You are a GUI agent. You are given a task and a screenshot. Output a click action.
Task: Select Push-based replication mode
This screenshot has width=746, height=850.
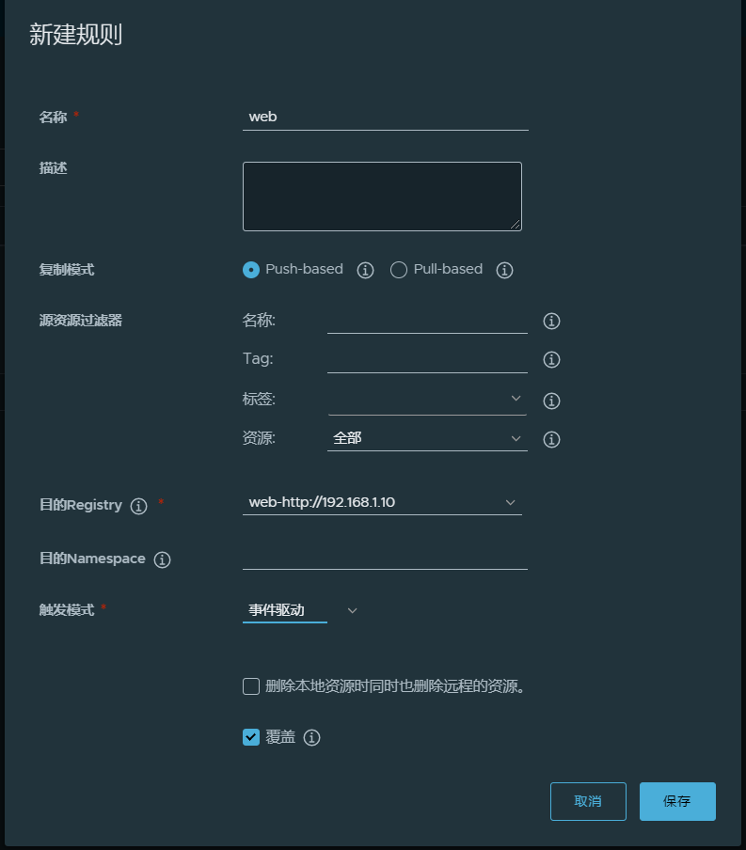(x=251, y=270)
